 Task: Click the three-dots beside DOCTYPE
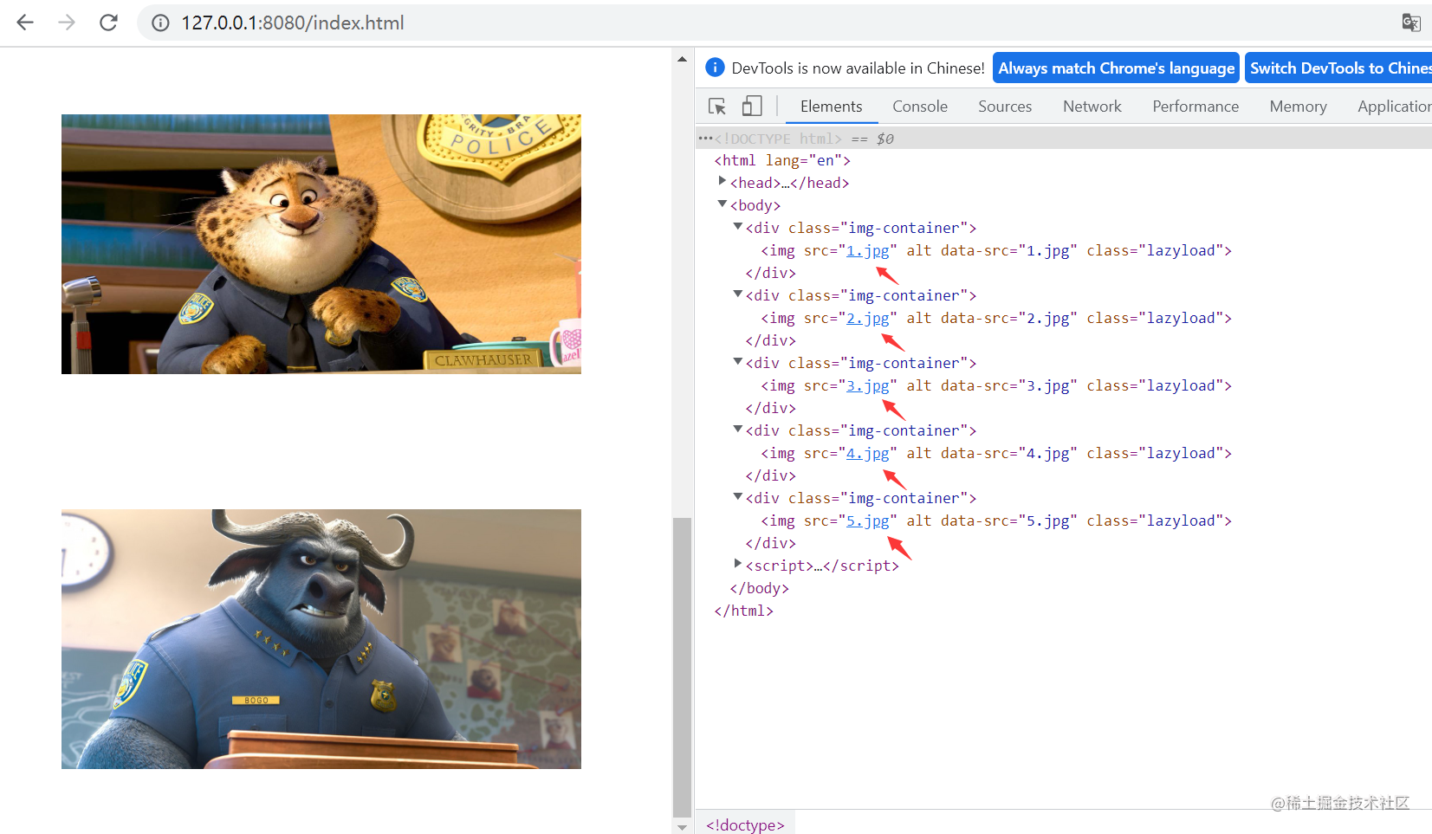[704, 139]
